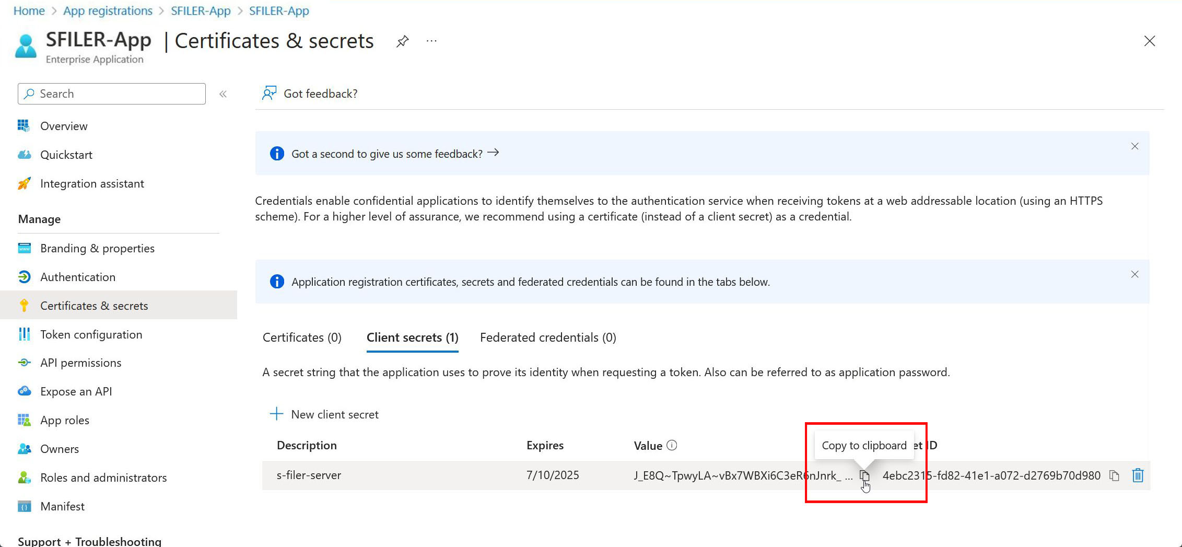Click the Owners people icon
This screenshot has width=1182, height=547.
24,449
